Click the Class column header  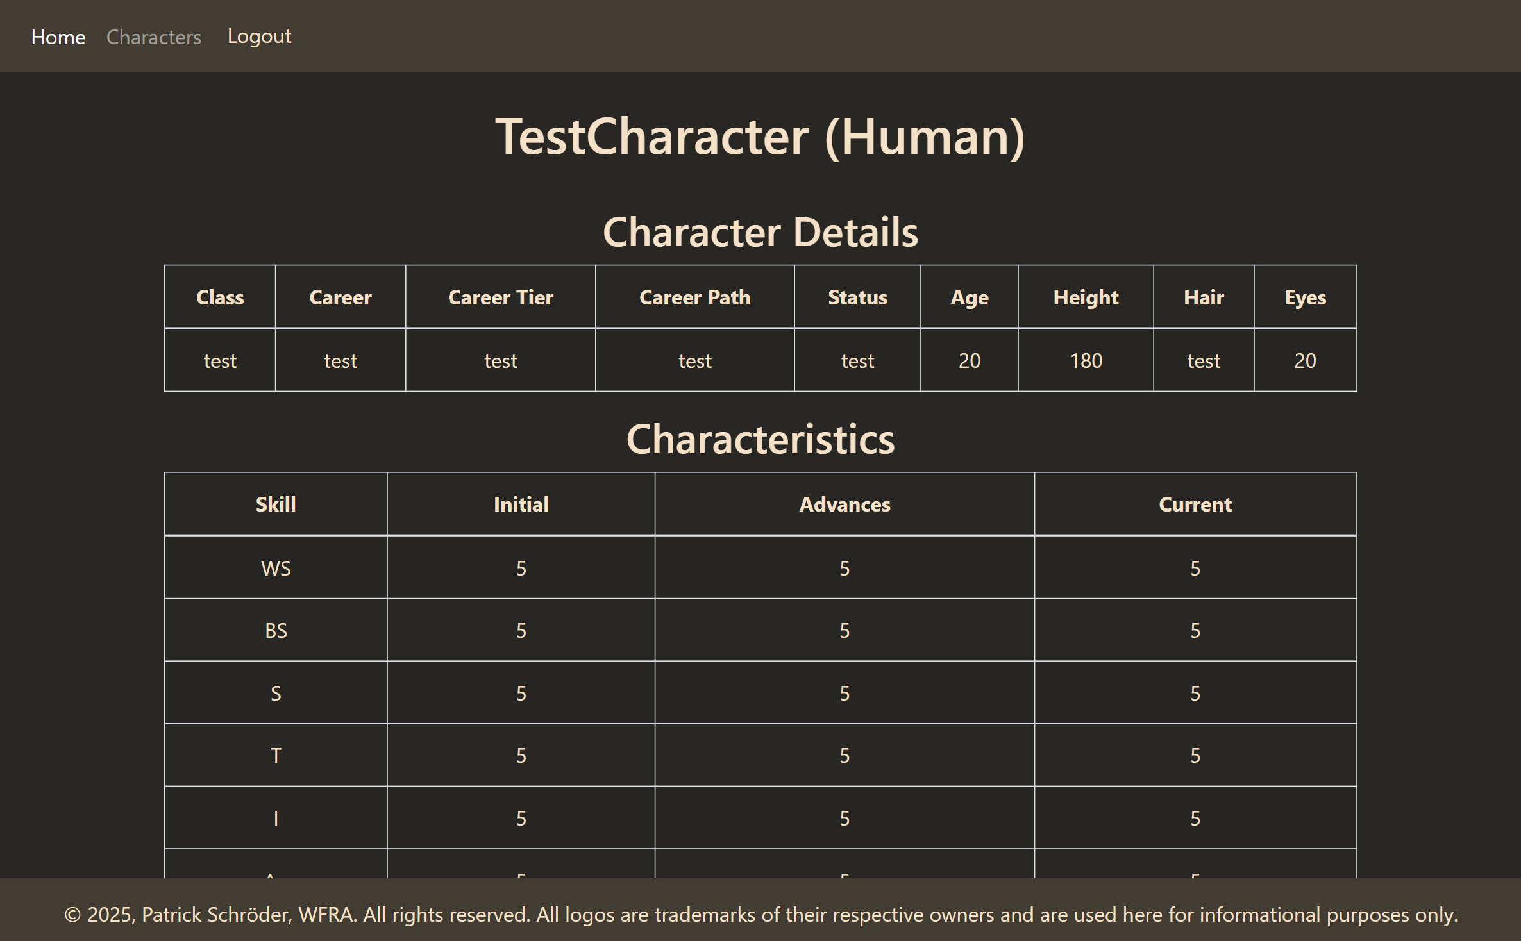(x=220, y=297)
